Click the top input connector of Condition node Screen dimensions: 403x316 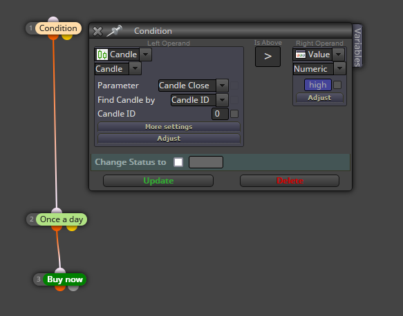[53, 19]
